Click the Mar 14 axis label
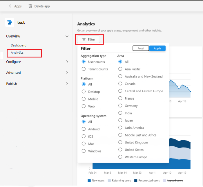The height and width of the screenshot is (187, 203). 122,172
